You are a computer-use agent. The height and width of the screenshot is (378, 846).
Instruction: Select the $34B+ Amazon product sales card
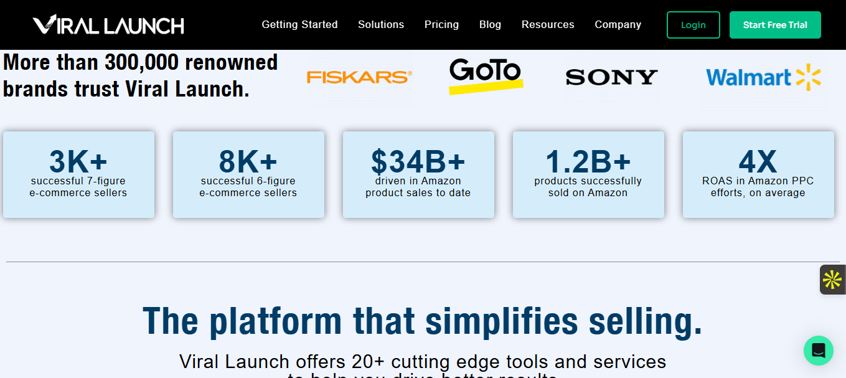pos(418,174)
